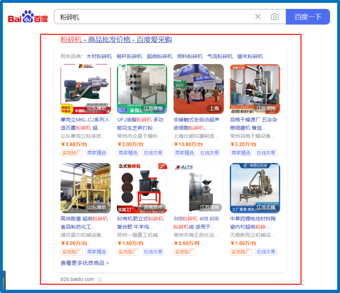Click the 上海 exhibition product image
The height and width of the screenshot is (293, 340).
[198, 89]
